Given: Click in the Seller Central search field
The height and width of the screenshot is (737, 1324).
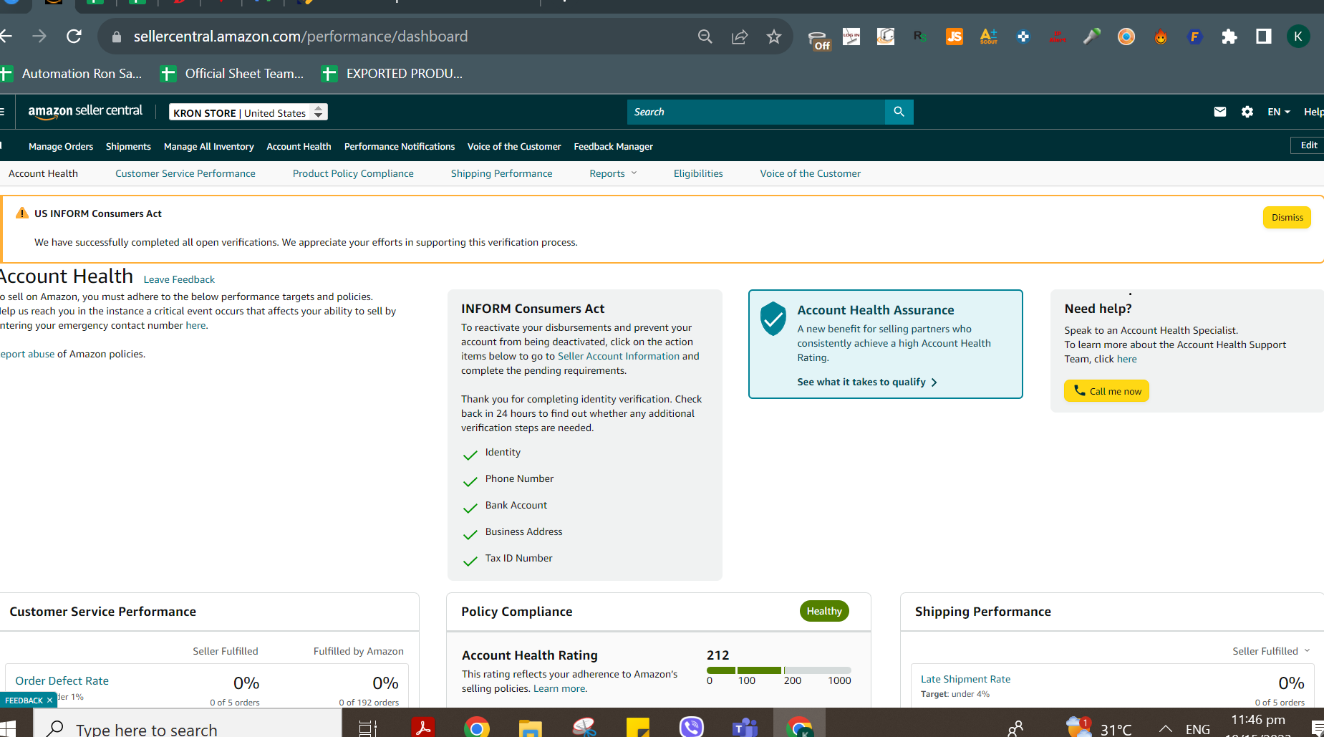Looking at the screenshot, I should pyautogui.click(x=756, y=112).
